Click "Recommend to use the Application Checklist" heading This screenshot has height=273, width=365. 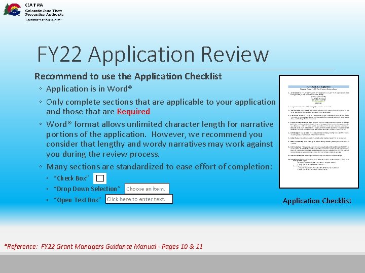click(x=128, y=76)
